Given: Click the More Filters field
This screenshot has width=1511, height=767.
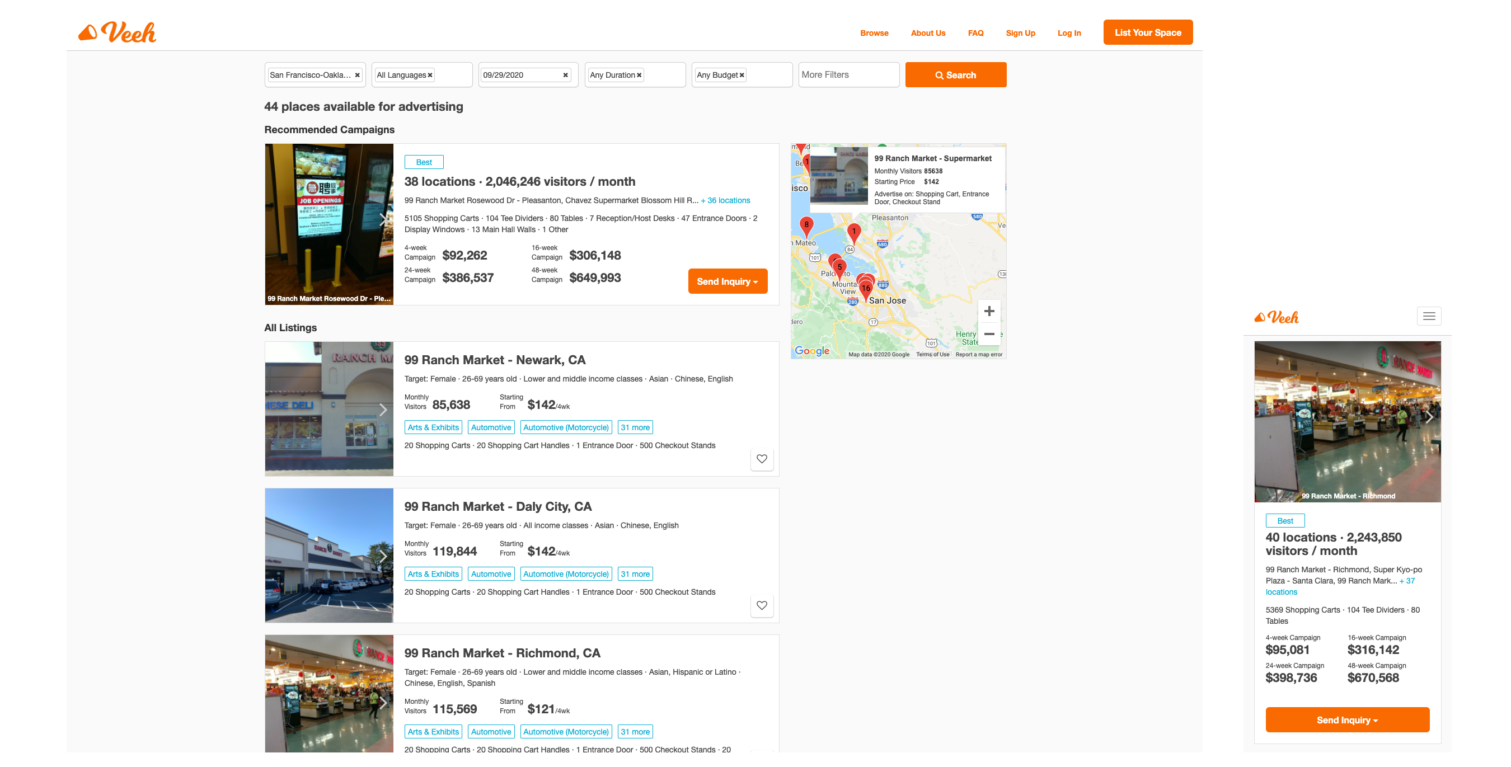Looking at the screenshot, I should coord(848,75).
